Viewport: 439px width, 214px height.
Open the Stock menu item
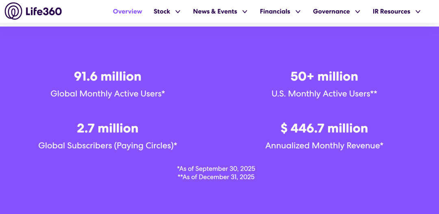pyautogui.click(x=162, y=11)
